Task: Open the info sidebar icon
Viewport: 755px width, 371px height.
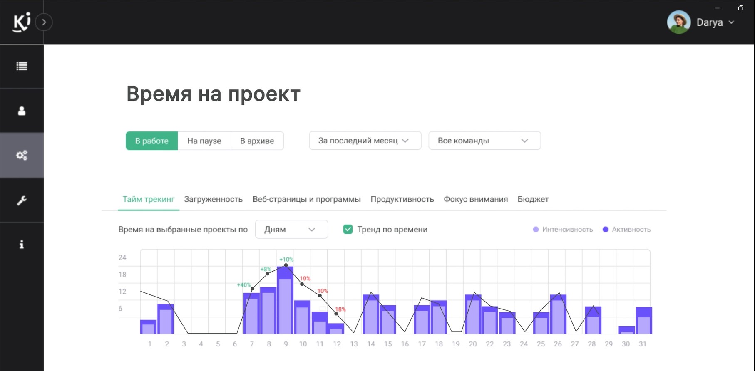Action: click(22, 245)
